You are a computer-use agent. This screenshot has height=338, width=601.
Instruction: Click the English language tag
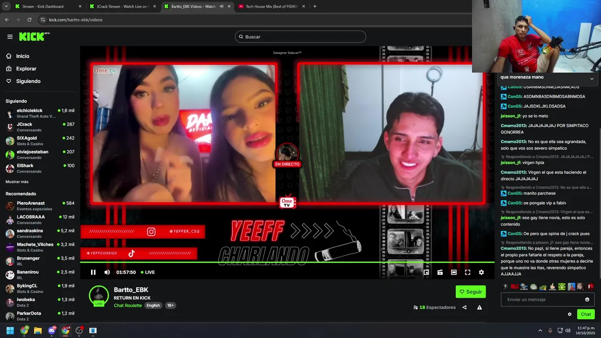[x=153, y=306]
